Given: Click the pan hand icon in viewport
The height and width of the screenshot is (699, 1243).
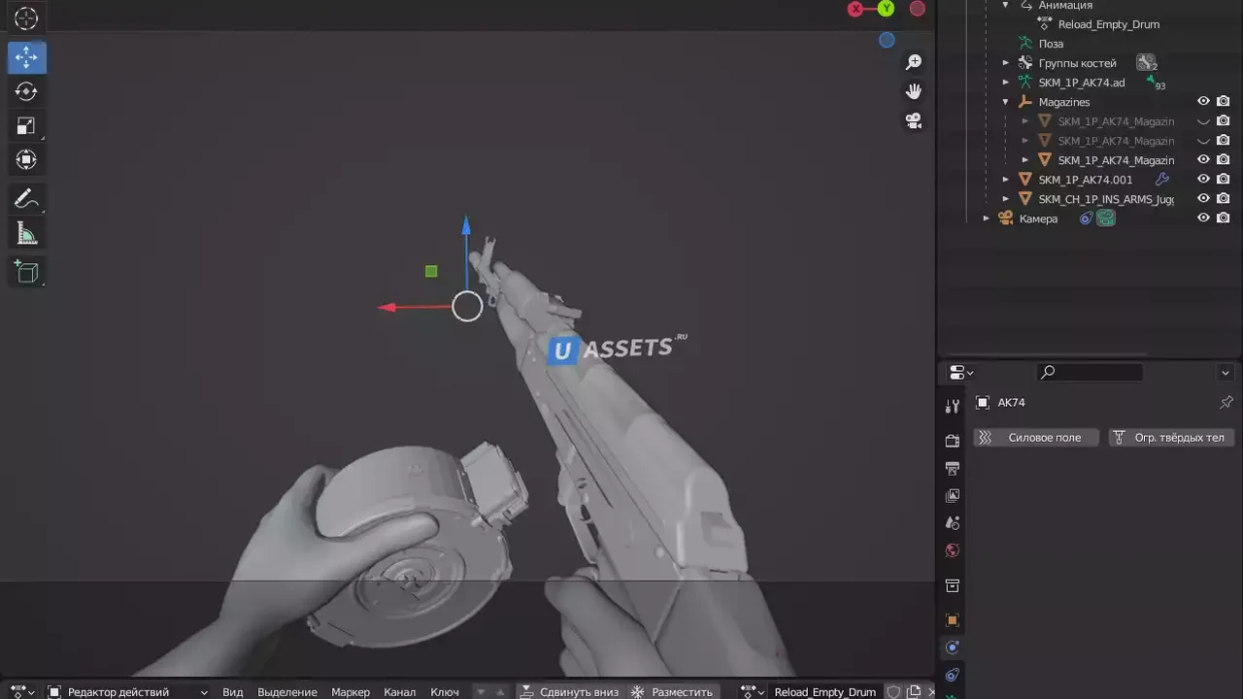Looking at the screenshot, I should coord(914,91).
